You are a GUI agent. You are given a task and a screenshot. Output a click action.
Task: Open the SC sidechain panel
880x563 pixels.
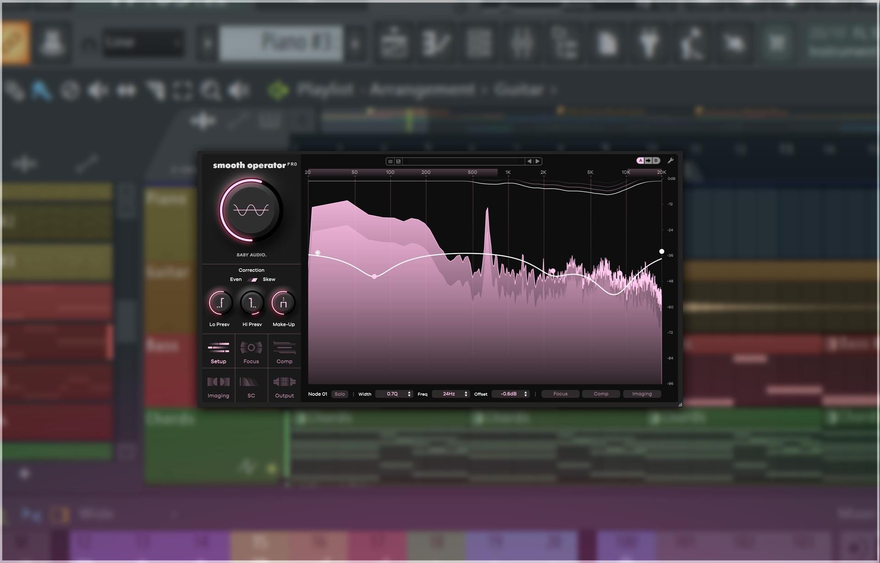pos(251,386)
